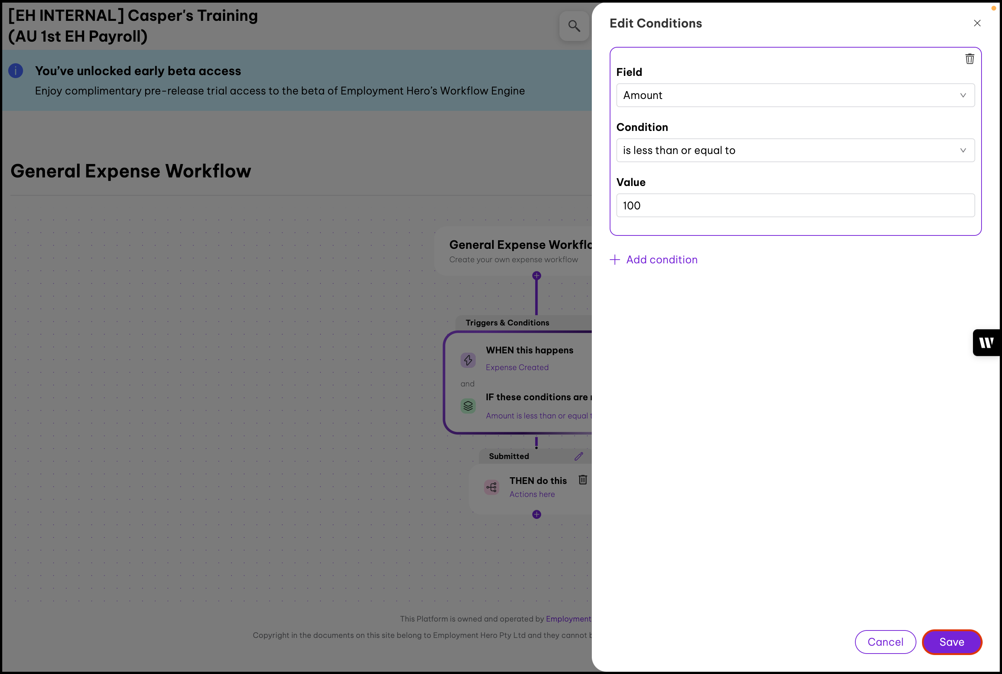
Task: Edit the Submitted step with pencil icon
Action: [578, 456]
